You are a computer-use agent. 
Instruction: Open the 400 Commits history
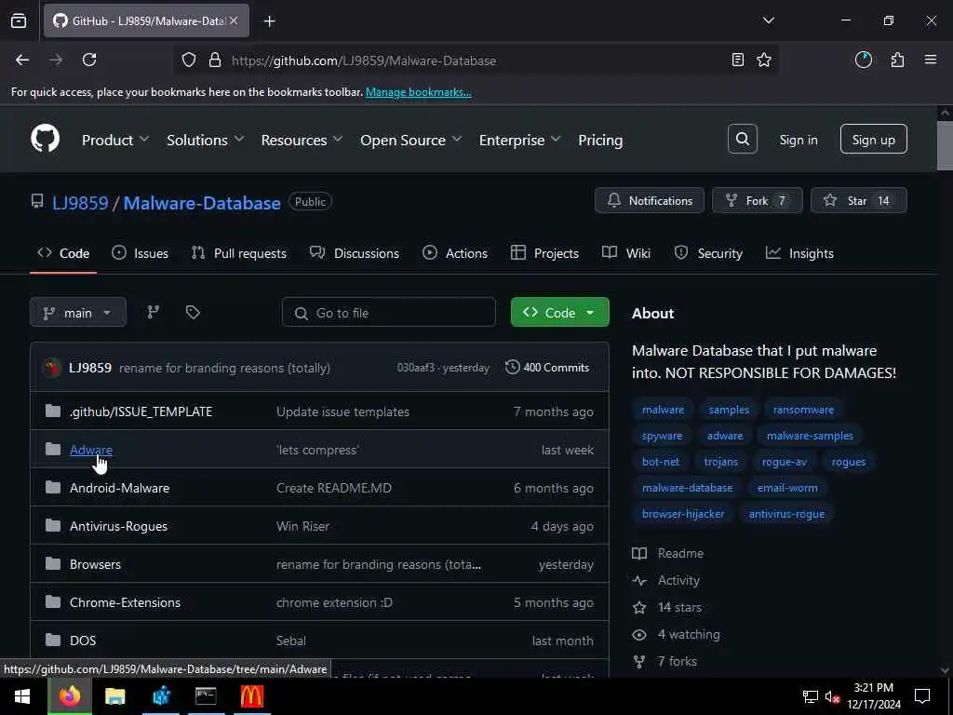point(547,367)
